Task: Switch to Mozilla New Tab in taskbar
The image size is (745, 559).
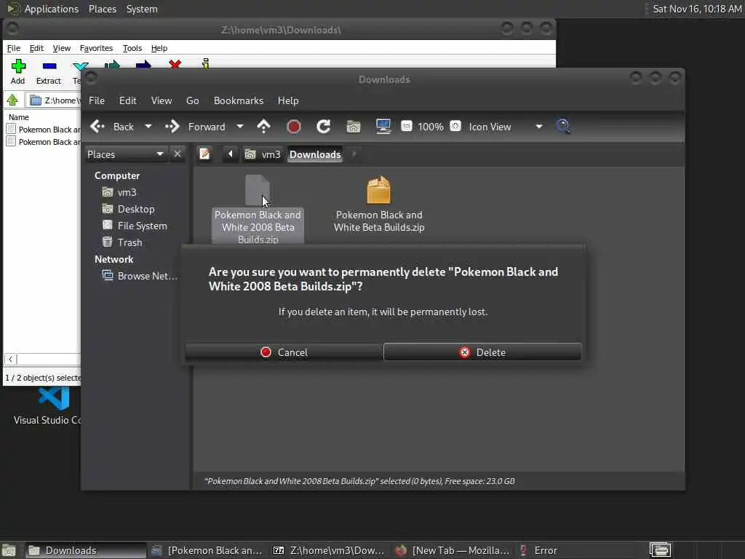Action: point(451,550)
